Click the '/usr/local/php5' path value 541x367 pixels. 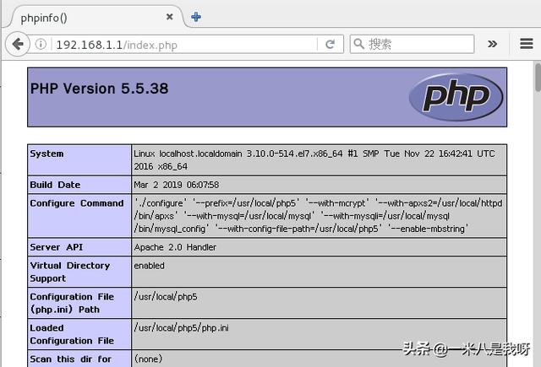166,297
